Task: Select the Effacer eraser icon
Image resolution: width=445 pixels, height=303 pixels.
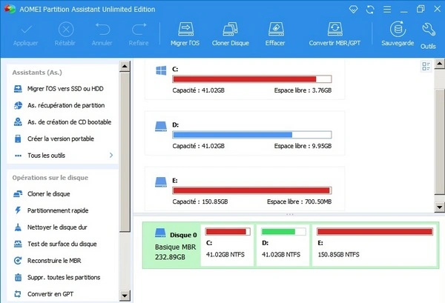Action: pyautogui.click(x=275, y=30)
